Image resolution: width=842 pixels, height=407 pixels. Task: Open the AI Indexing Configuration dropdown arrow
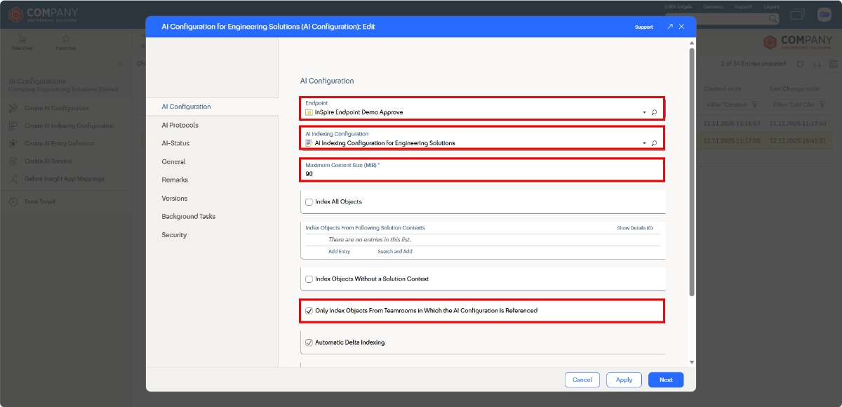coord(643,143)
